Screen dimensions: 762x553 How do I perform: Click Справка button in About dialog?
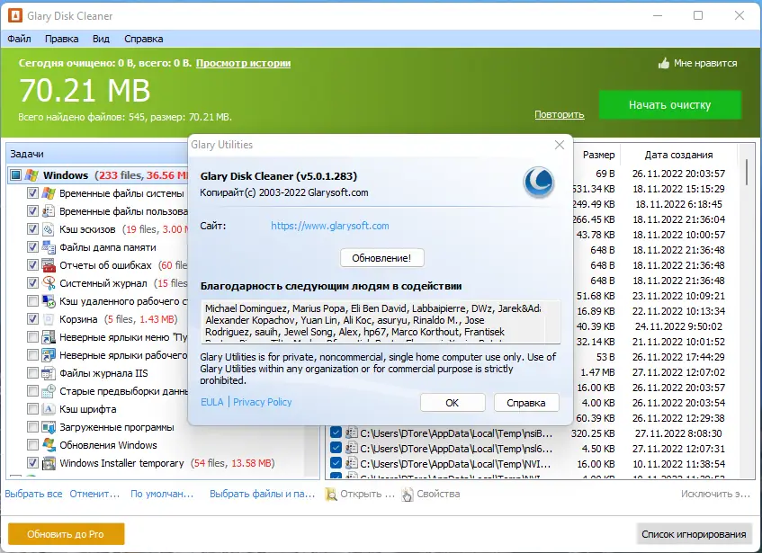(526, 403)
